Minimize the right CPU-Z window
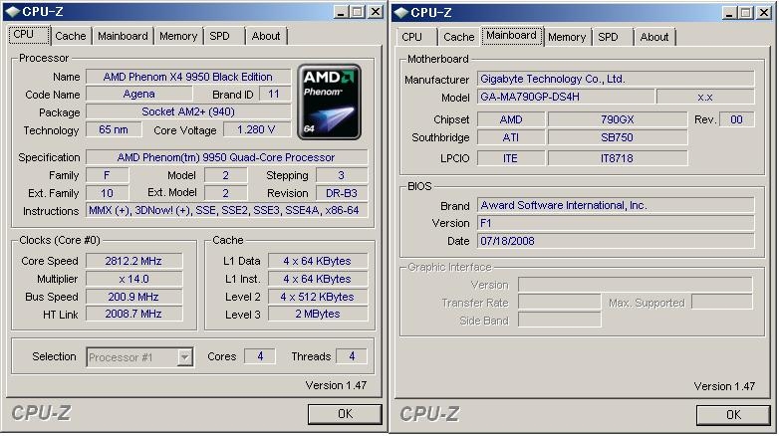The height and width of the screenshot is (436, 779). pyautogui.click(x=729, y=13)
